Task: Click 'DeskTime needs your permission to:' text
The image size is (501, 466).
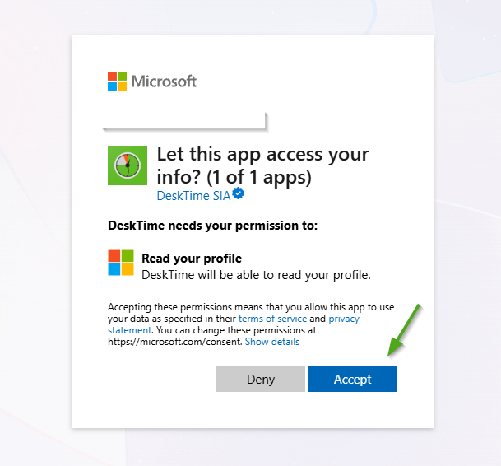Action: coord(212,225)
